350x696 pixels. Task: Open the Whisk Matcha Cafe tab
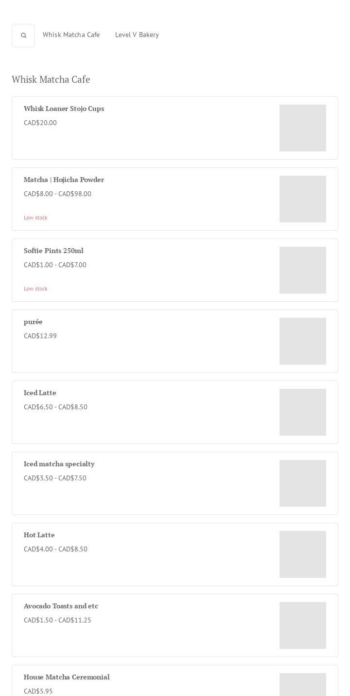[x=71, y=35]
